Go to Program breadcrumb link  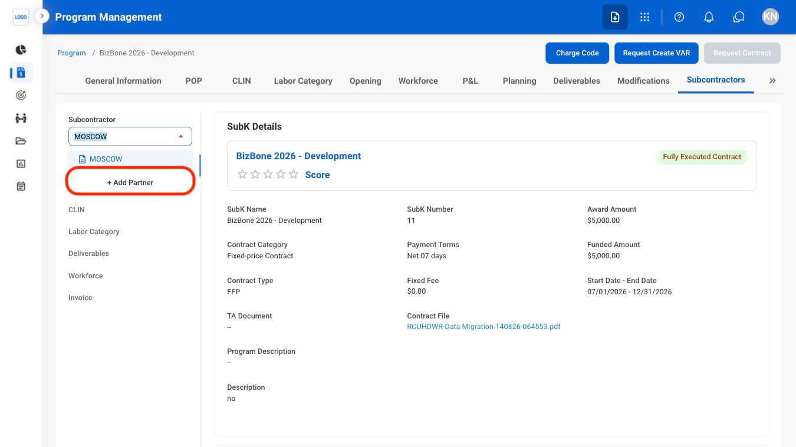[71, 53]
